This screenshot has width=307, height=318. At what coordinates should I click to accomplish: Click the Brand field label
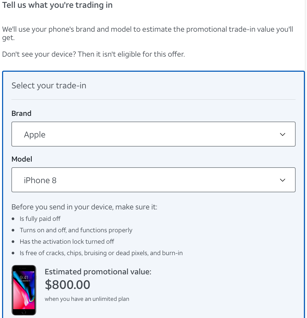click(x=21, y=113)
